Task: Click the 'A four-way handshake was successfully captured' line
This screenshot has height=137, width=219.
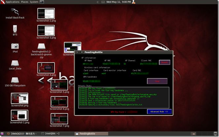Action: (x=109, y=99)
